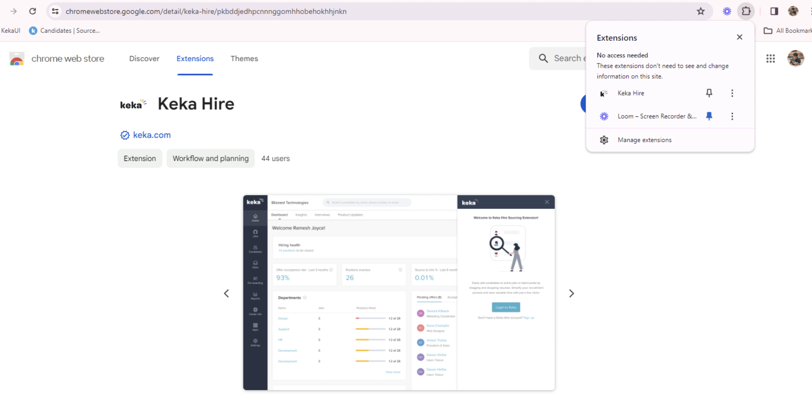Show next screenshot with right arrow

[571, 293]
